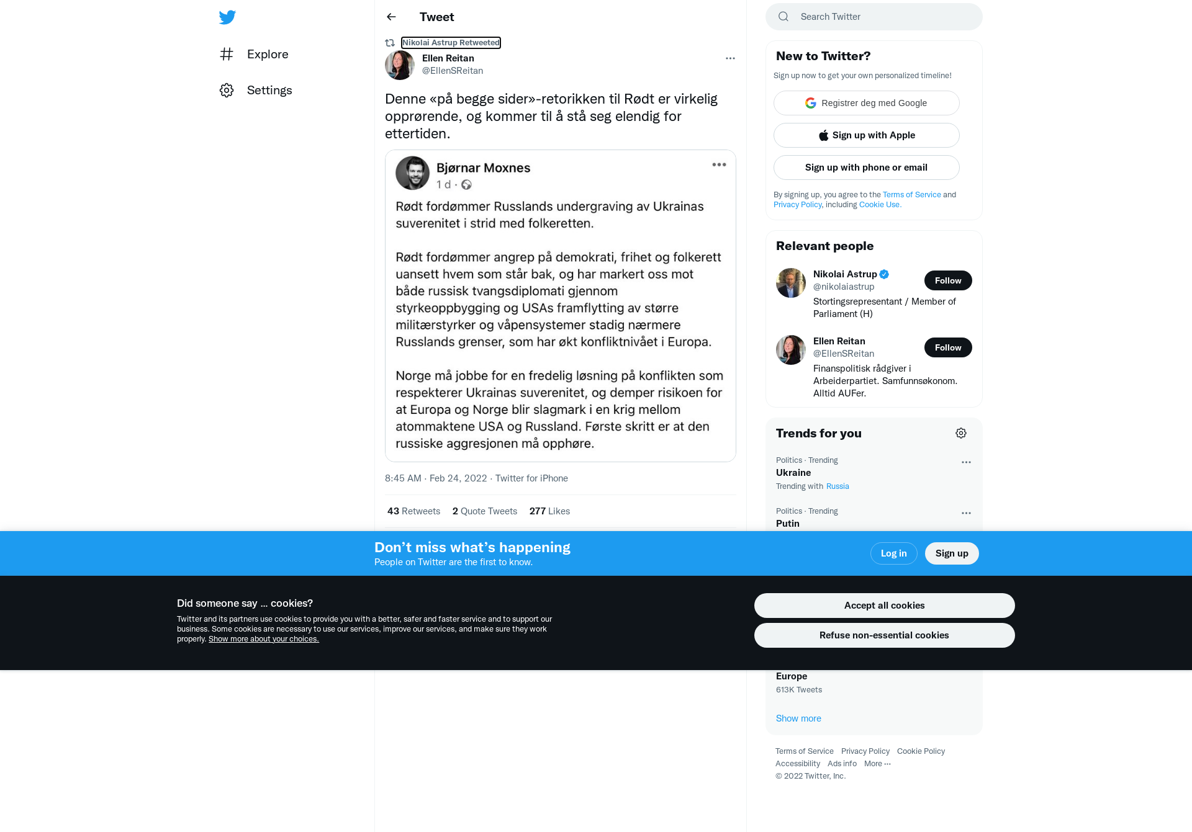The width and height of the screenshot is (1192, 832).
Task: Follow Nikolai Astrup
Action: (x=948, y=280)
